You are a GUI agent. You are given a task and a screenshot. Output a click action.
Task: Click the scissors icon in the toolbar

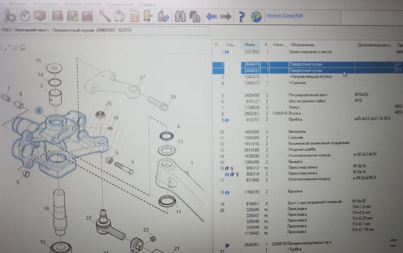click(x=10, y=16)
